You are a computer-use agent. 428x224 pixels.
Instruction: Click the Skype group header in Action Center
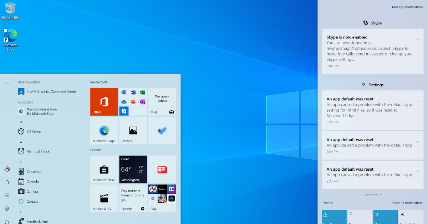click(372, 23)
